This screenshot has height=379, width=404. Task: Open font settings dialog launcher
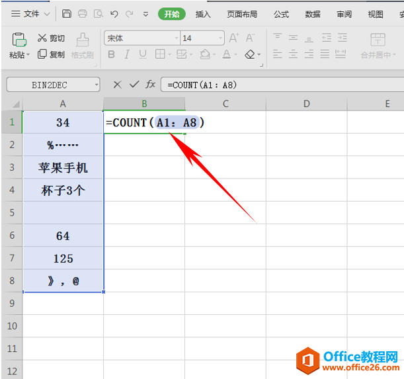click(262, 65)
